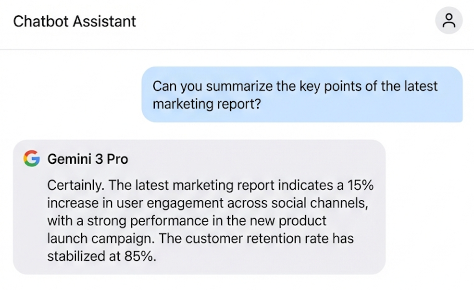
Task: Select the person silhouette avatar in the header
Action: (x=449, y=20)
